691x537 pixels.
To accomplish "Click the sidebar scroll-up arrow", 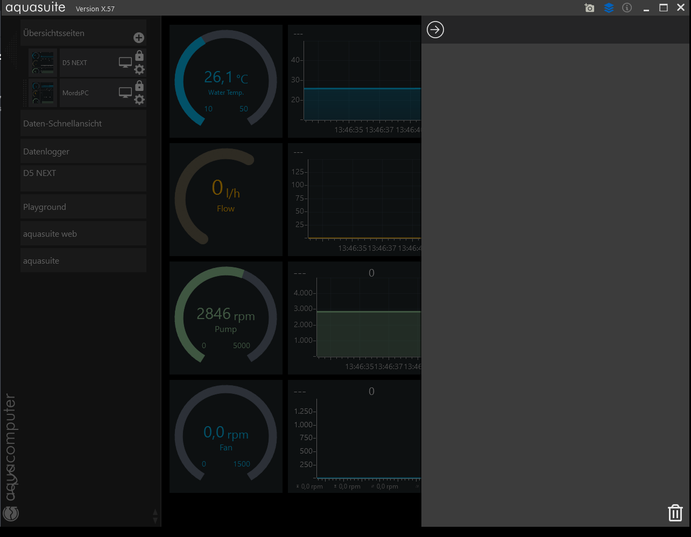I will [156, 513].
